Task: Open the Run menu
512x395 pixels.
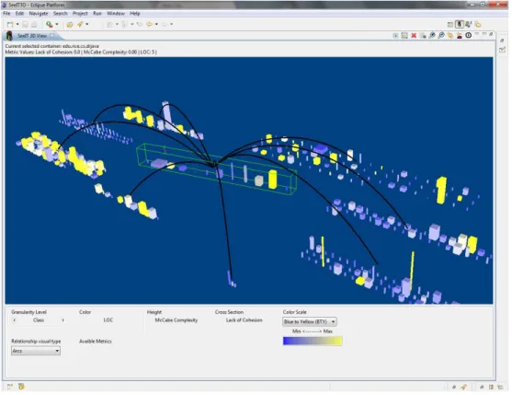Action: point(97,14)
